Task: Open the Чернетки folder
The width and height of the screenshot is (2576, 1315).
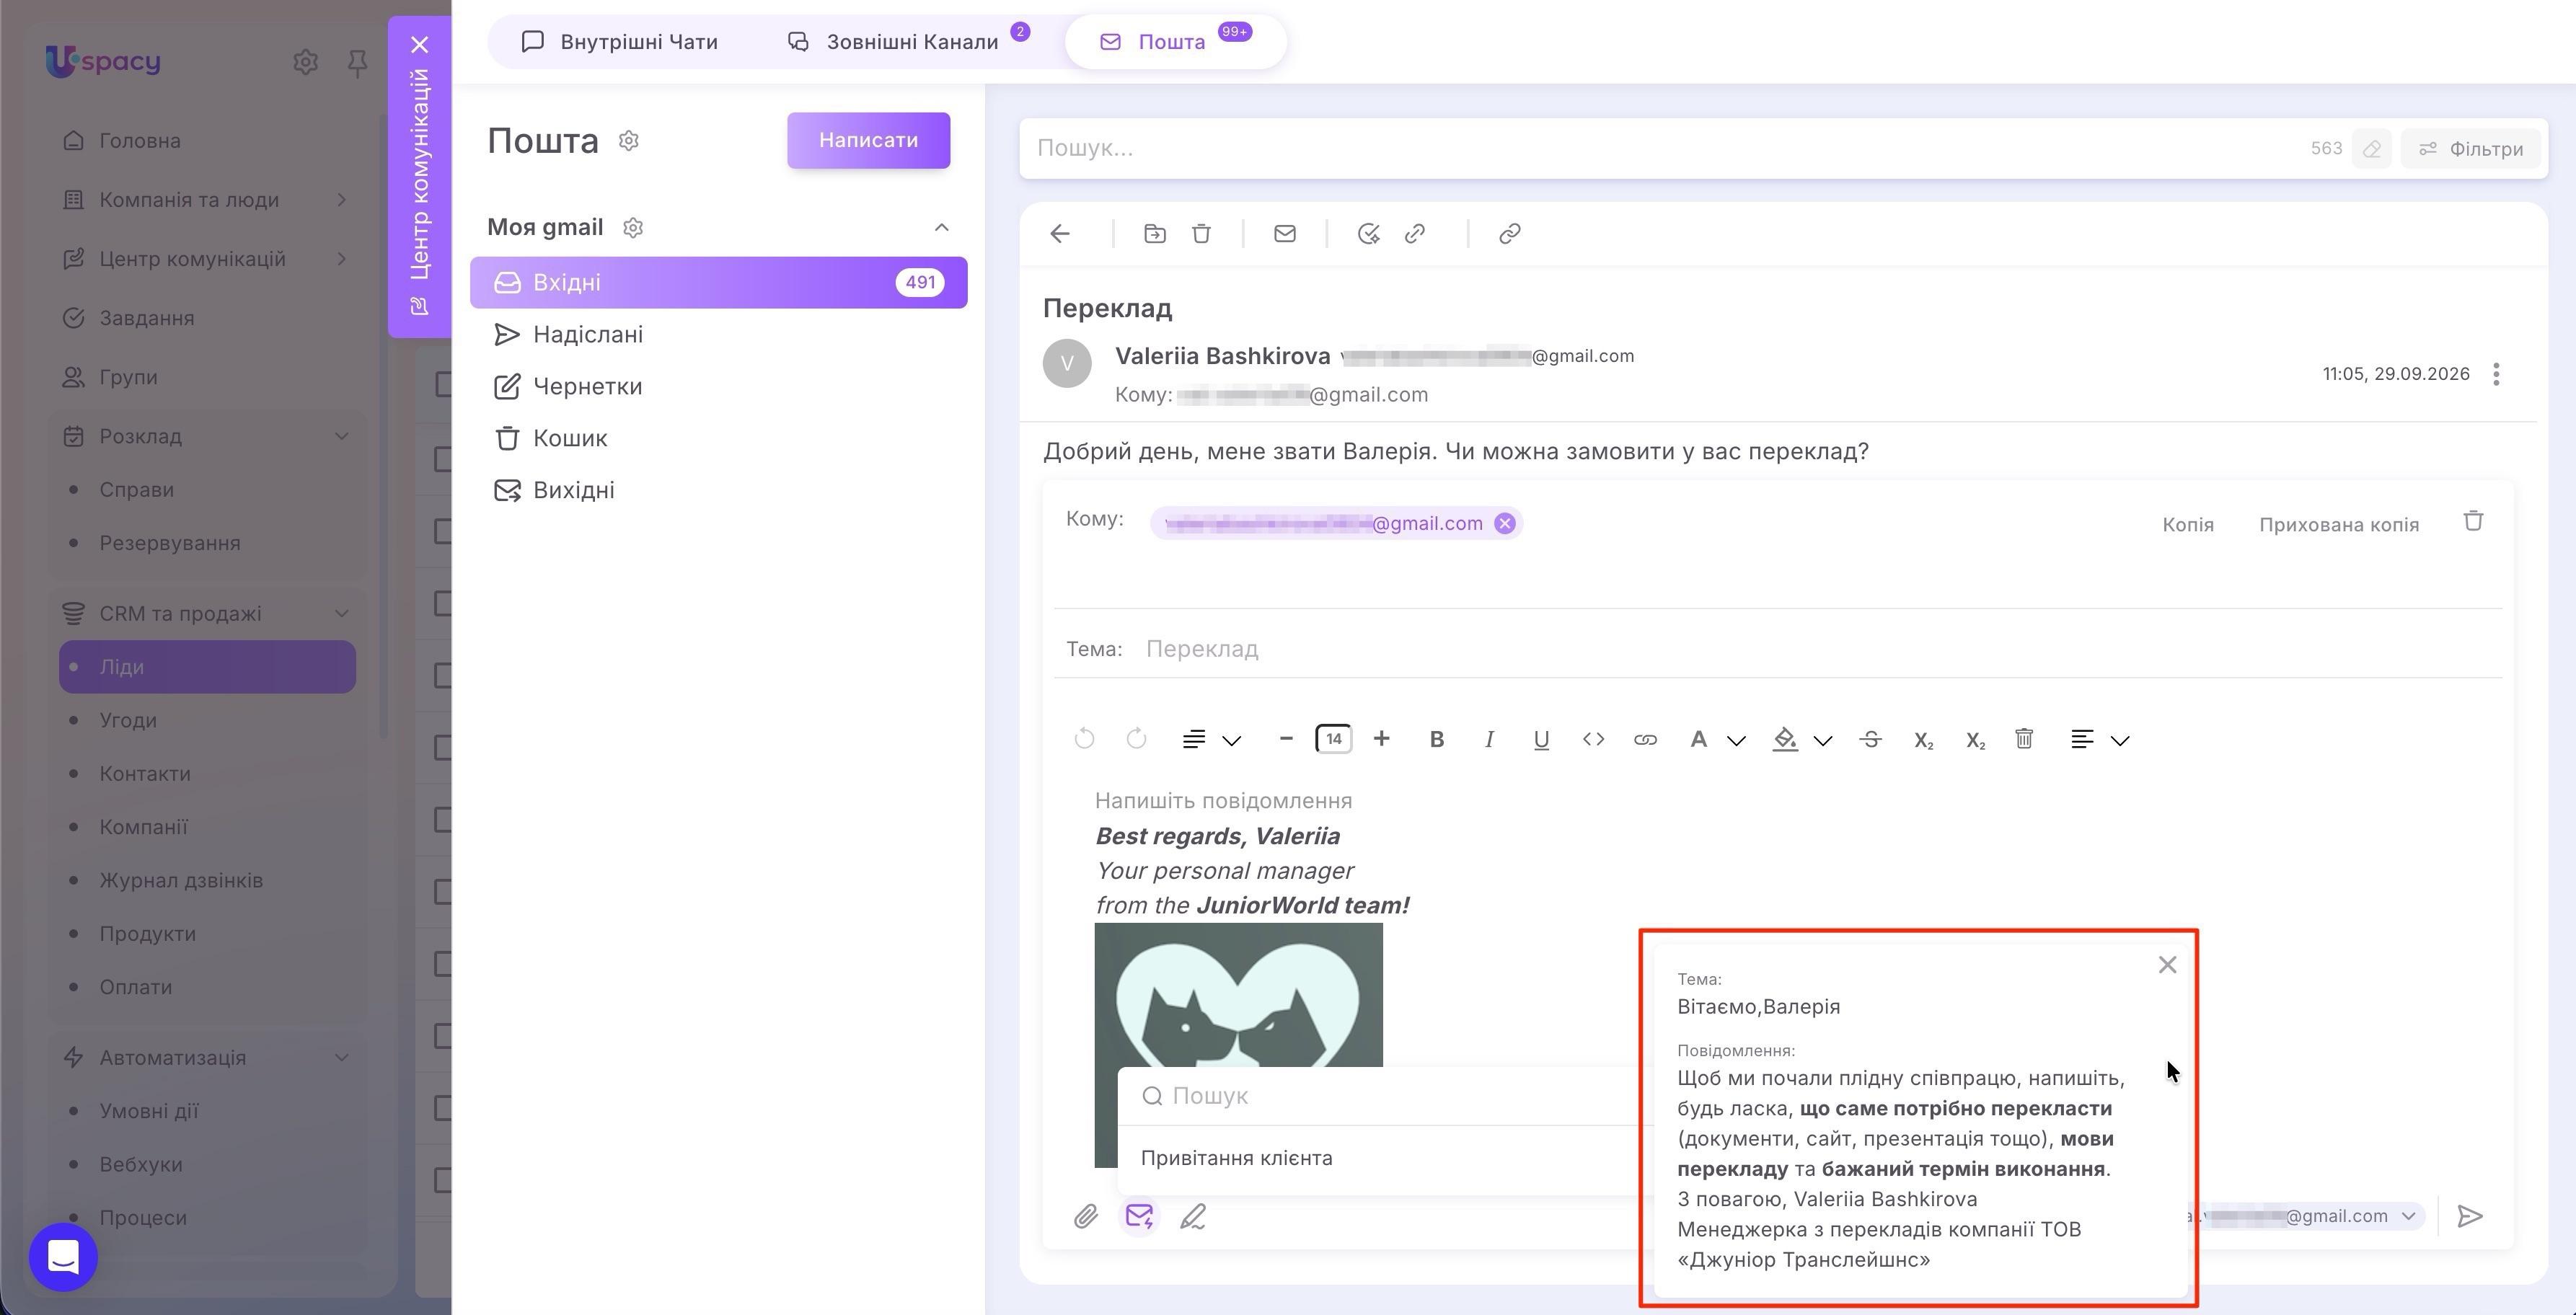Action: click(x=718, y=386)
